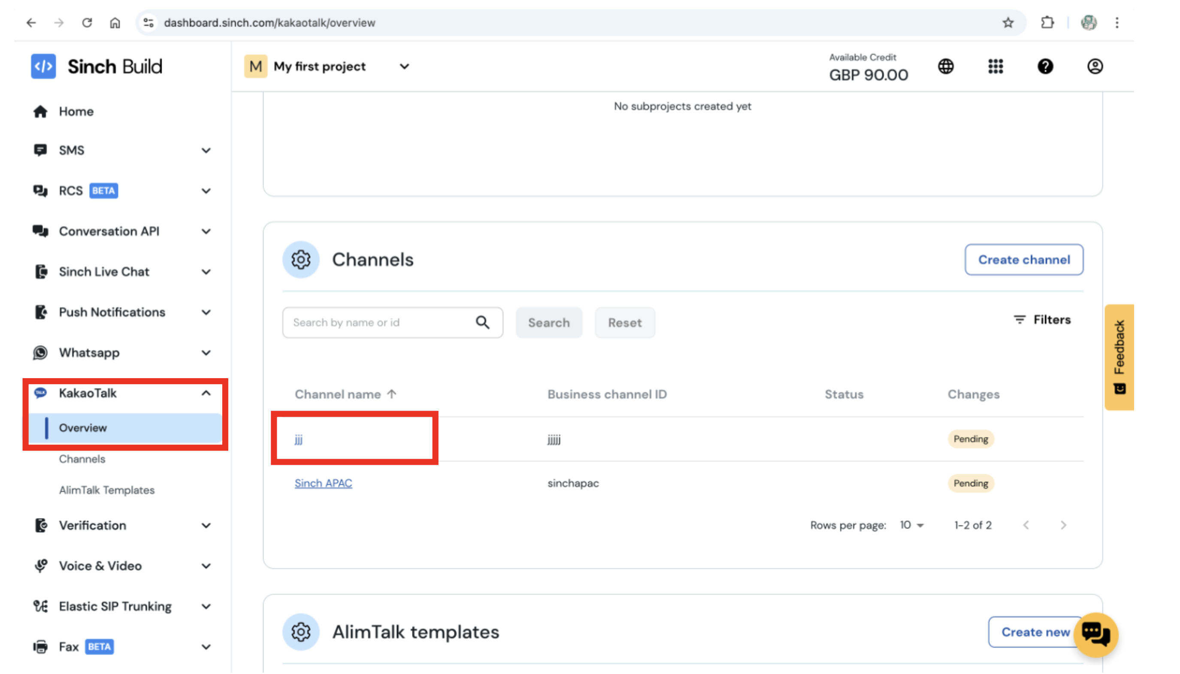Open the Whatsapp sidebar icon

pos(41,352)
